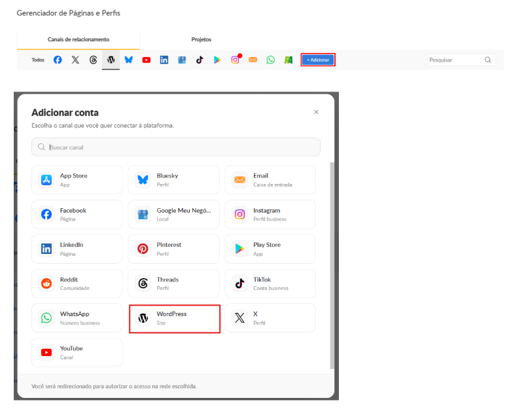Filter channels by TikTok icon in toolbar
Image resolution: width=509 pixels, height=413 pixels.
200,60
